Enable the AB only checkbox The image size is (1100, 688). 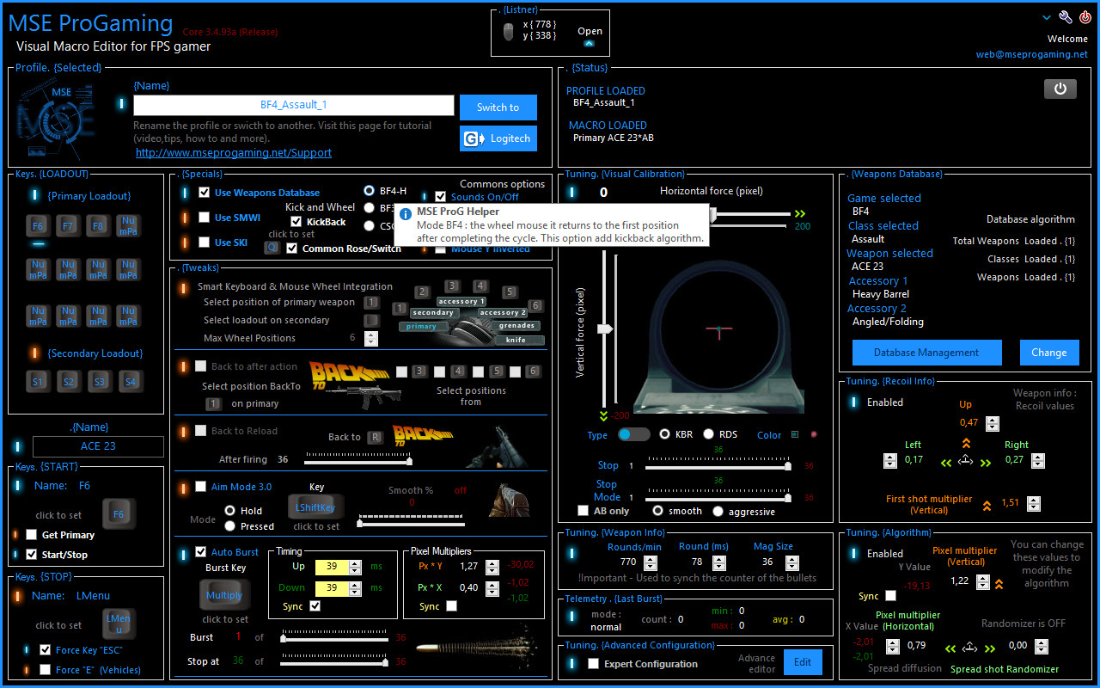[x=584, y=511]
